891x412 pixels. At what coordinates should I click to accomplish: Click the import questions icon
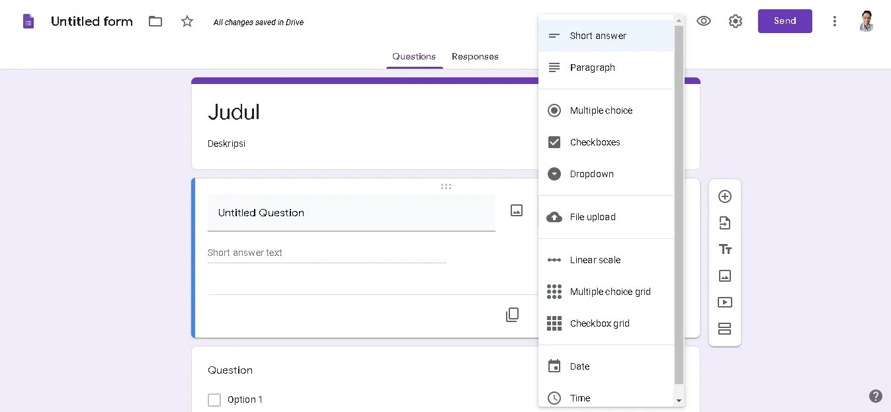coord(724,223)
